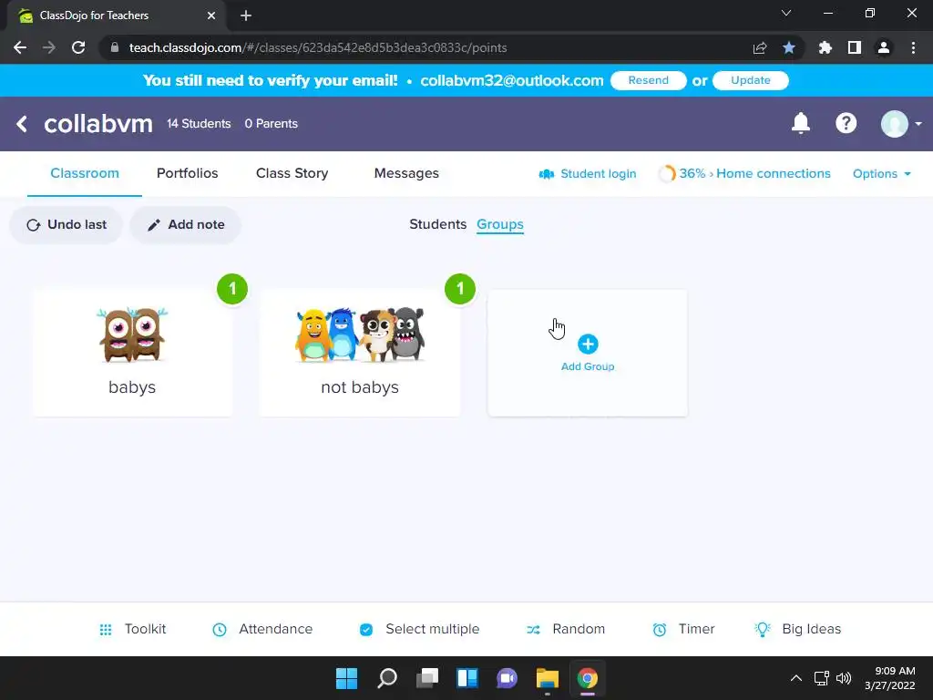Open the help question mark icon
This screenshot has width=933, height=700.
click(846, 123)
